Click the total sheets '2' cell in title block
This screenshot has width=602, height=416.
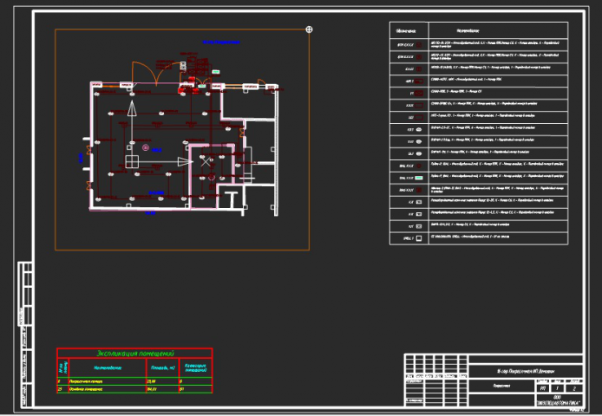tap(574, 388)
